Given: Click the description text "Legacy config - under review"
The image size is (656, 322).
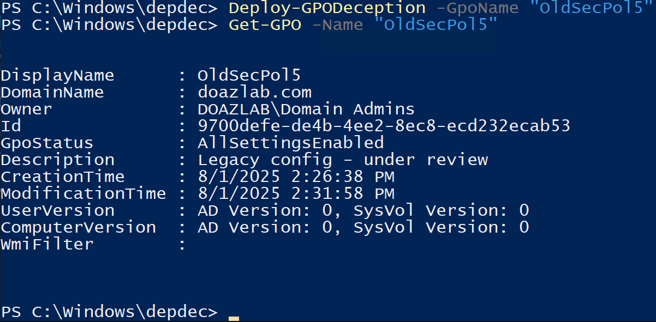Looking at the screenshot, I should pyautogui.click(x=343, y=160).
